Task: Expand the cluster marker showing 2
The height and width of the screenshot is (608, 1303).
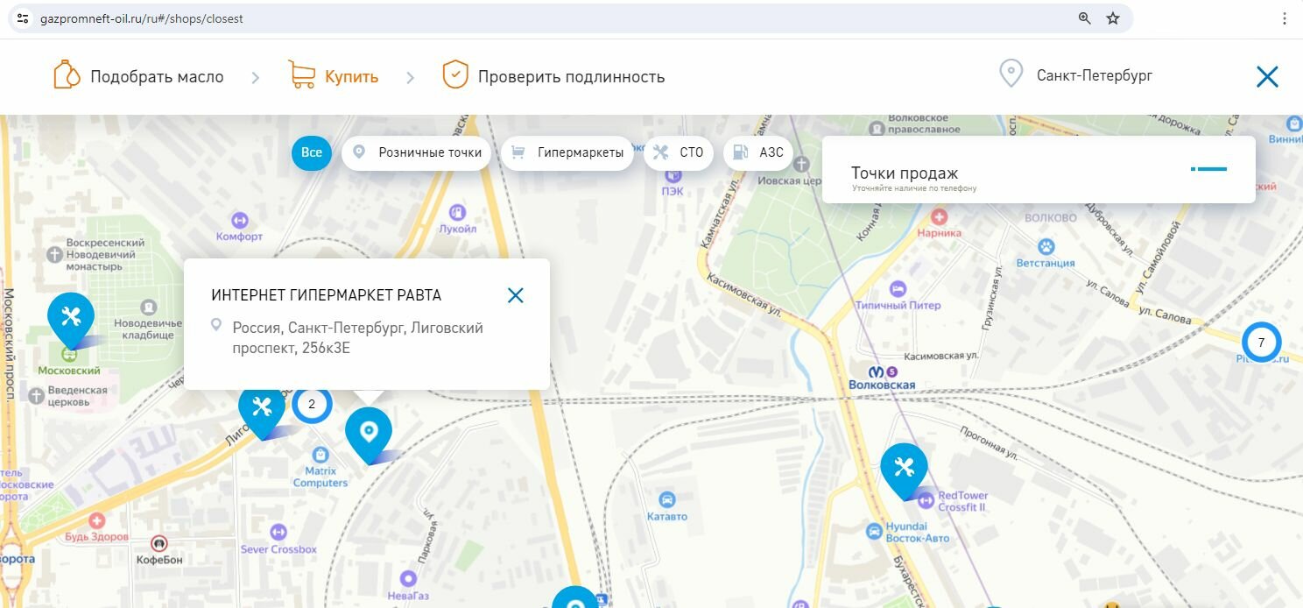Action: pos(312,404)
